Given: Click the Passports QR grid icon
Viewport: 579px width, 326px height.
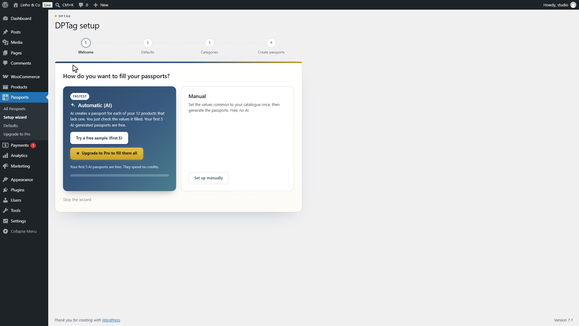Looking at the screenshot, I should tap(5, 97).
